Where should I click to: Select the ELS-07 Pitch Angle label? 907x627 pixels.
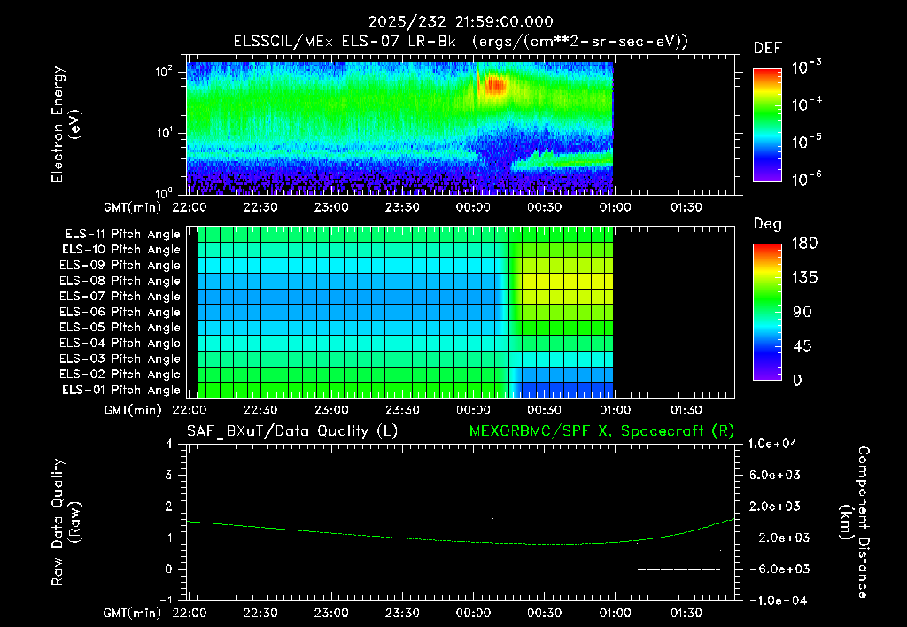click(120, 296)
